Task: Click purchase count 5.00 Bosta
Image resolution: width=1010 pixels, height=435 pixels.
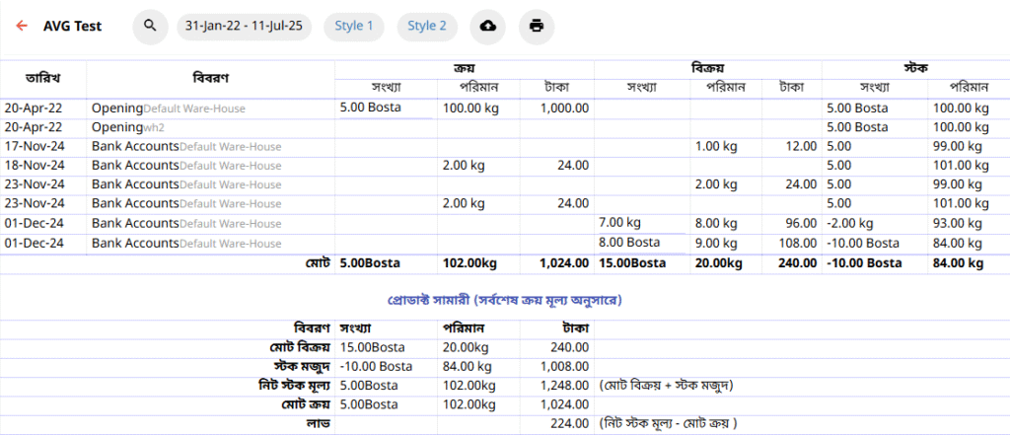Action: 371,108
